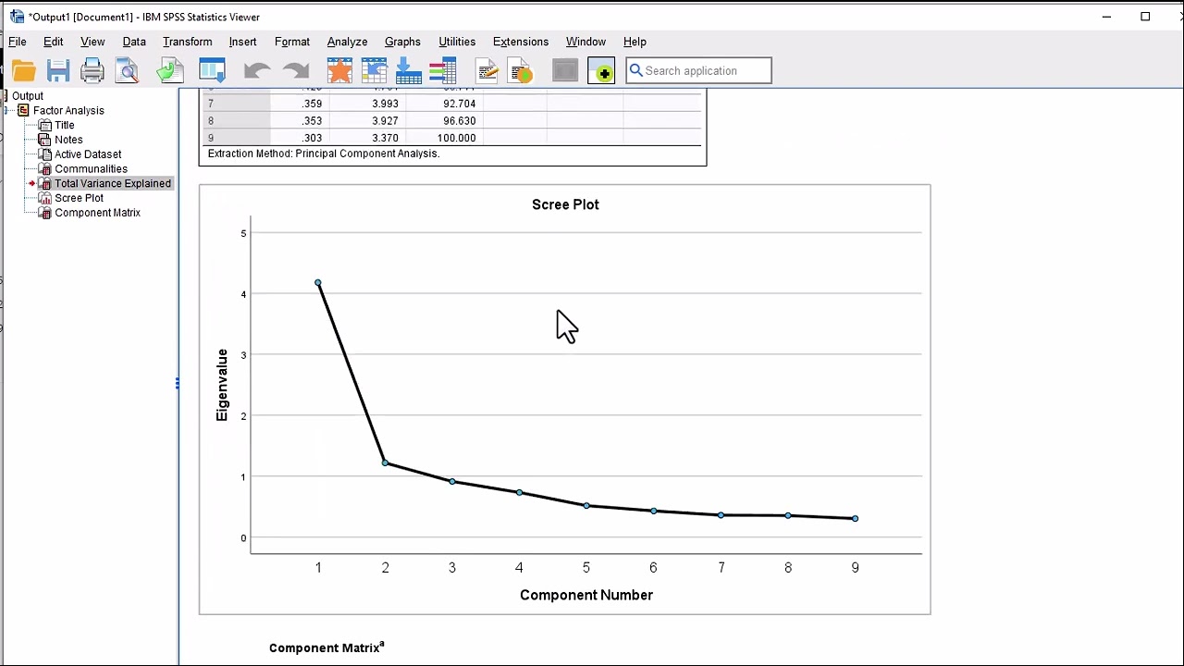Open the File menu
The image size is (1184, 666).
[x=18, y=42]
